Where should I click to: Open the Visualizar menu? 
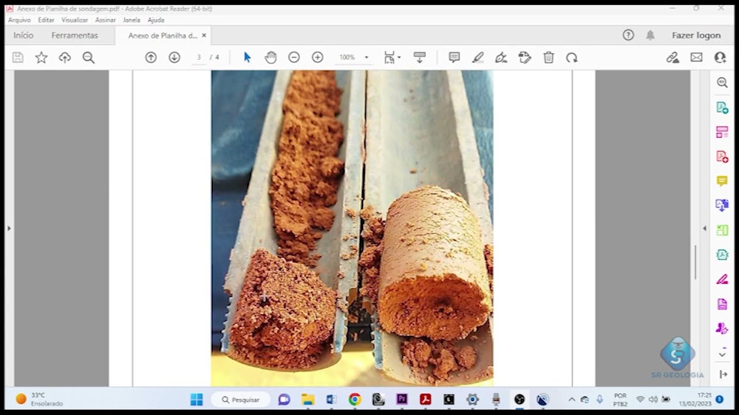click(x=74, y=20)
